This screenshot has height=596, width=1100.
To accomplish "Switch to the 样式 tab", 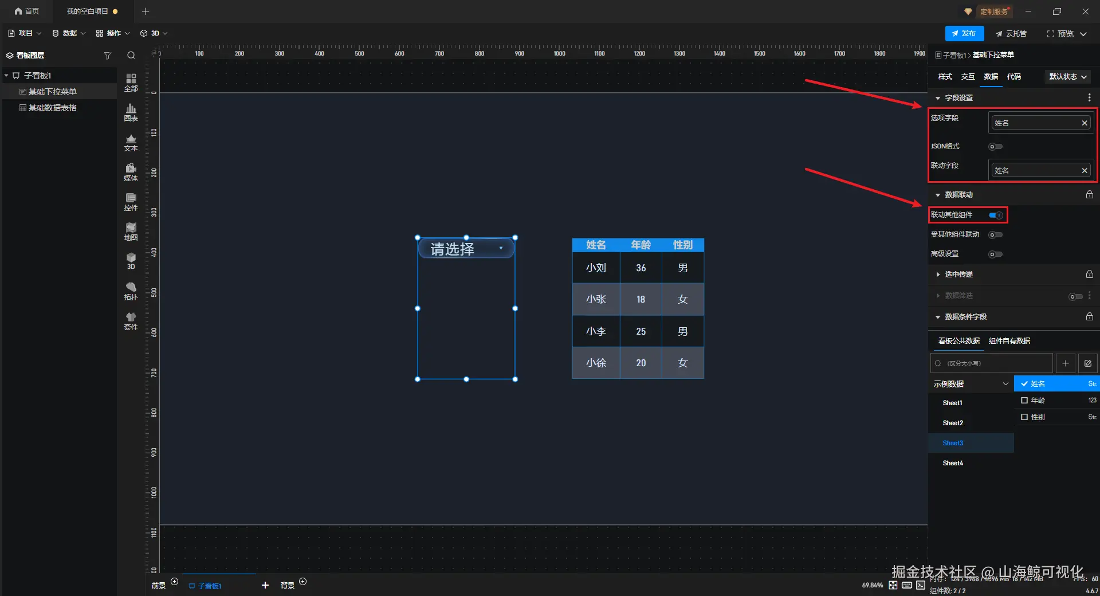I will (x=945, y=77).
